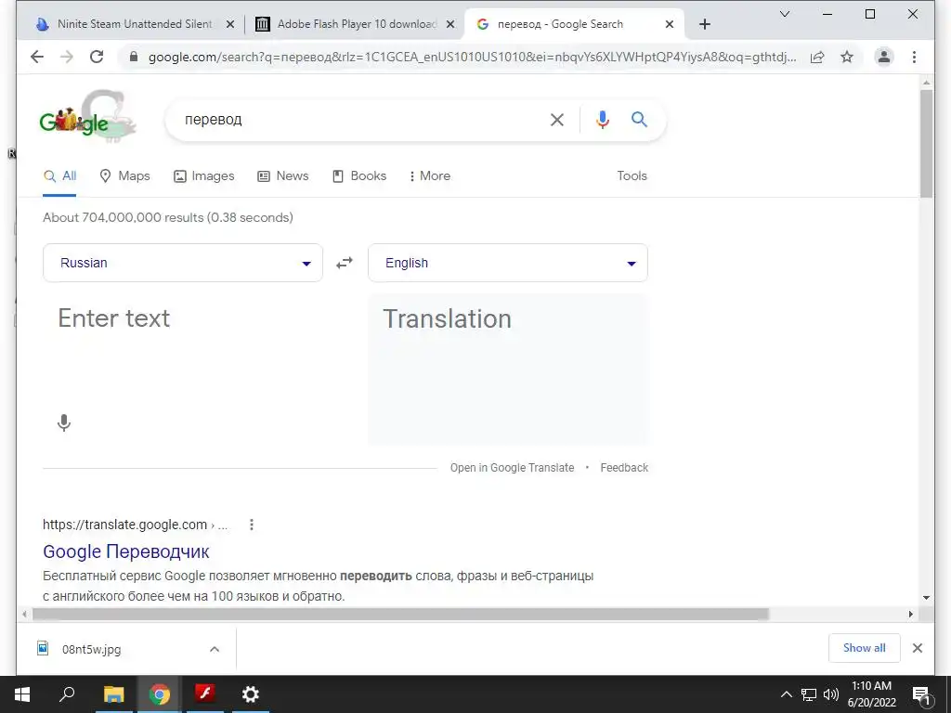Click the address bar URL
This screenshot has width=951, height=713.
tap(472, 57)
